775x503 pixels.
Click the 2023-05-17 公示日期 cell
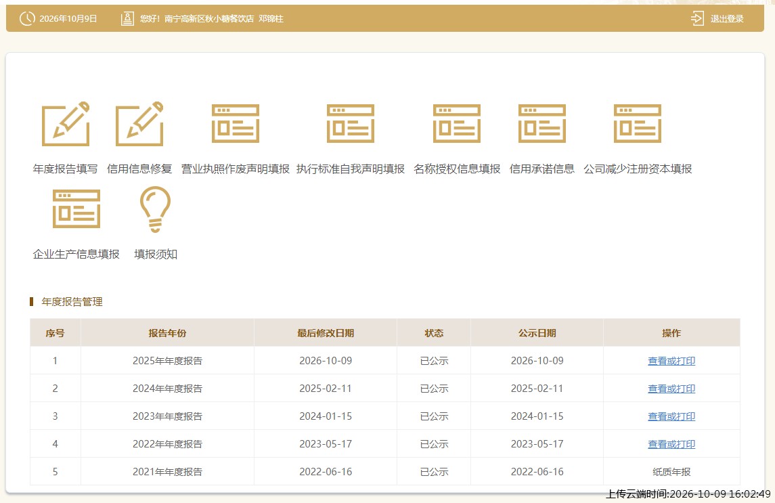(537, 444)
